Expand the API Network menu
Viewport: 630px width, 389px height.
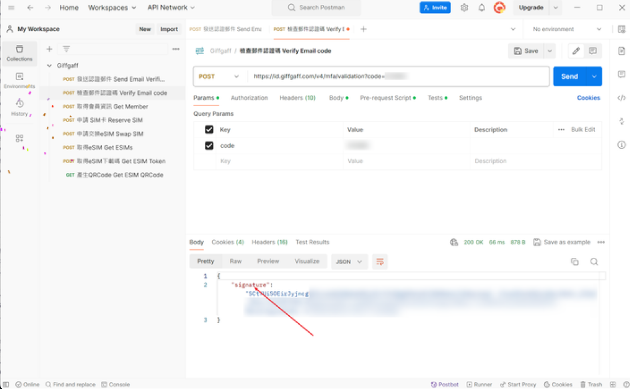pos(171,8)
